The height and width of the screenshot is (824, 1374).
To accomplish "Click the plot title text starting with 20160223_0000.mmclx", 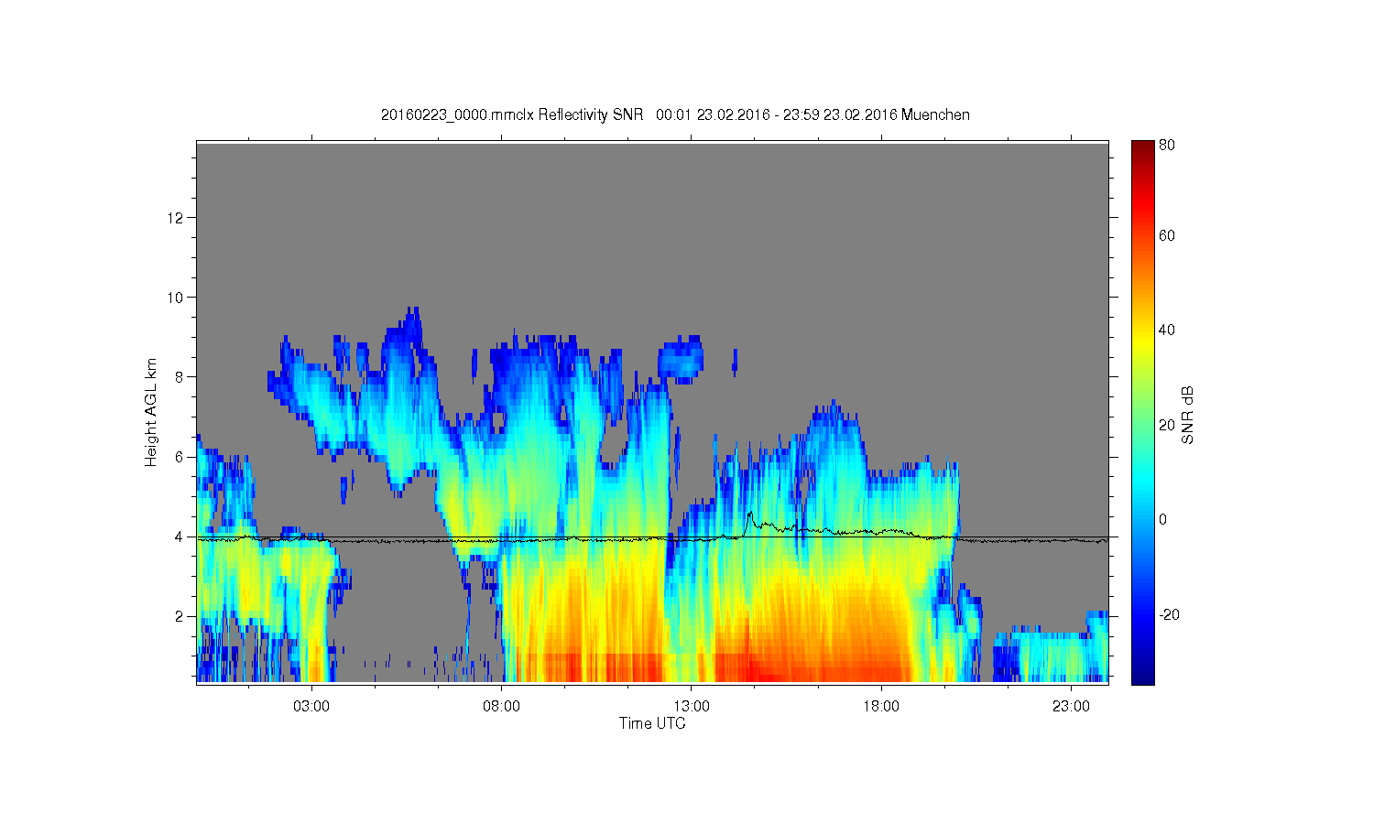I will tap(675, 114).
